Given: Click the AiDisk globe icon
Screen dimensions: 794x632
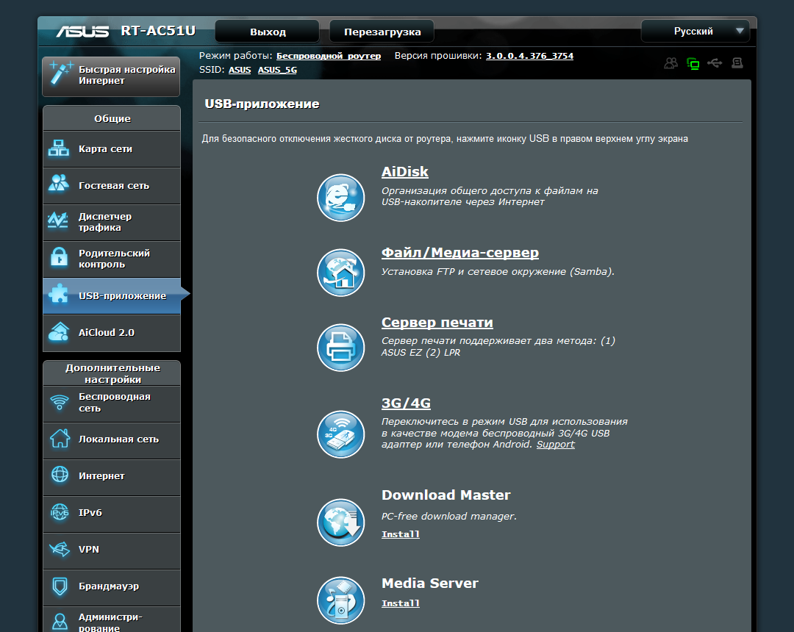Looking at the screenshot, I should 341,198.
